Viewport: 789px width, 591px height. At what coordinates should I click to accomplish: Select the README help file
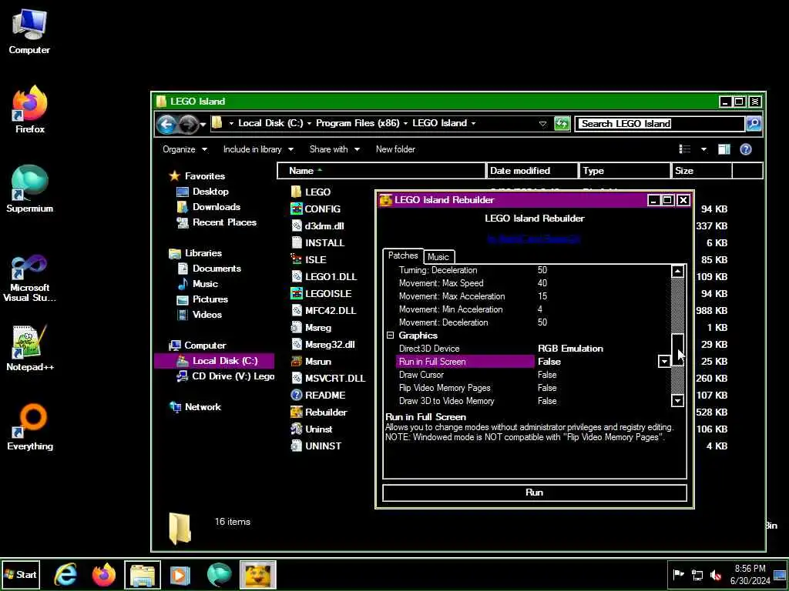point(318,395)
